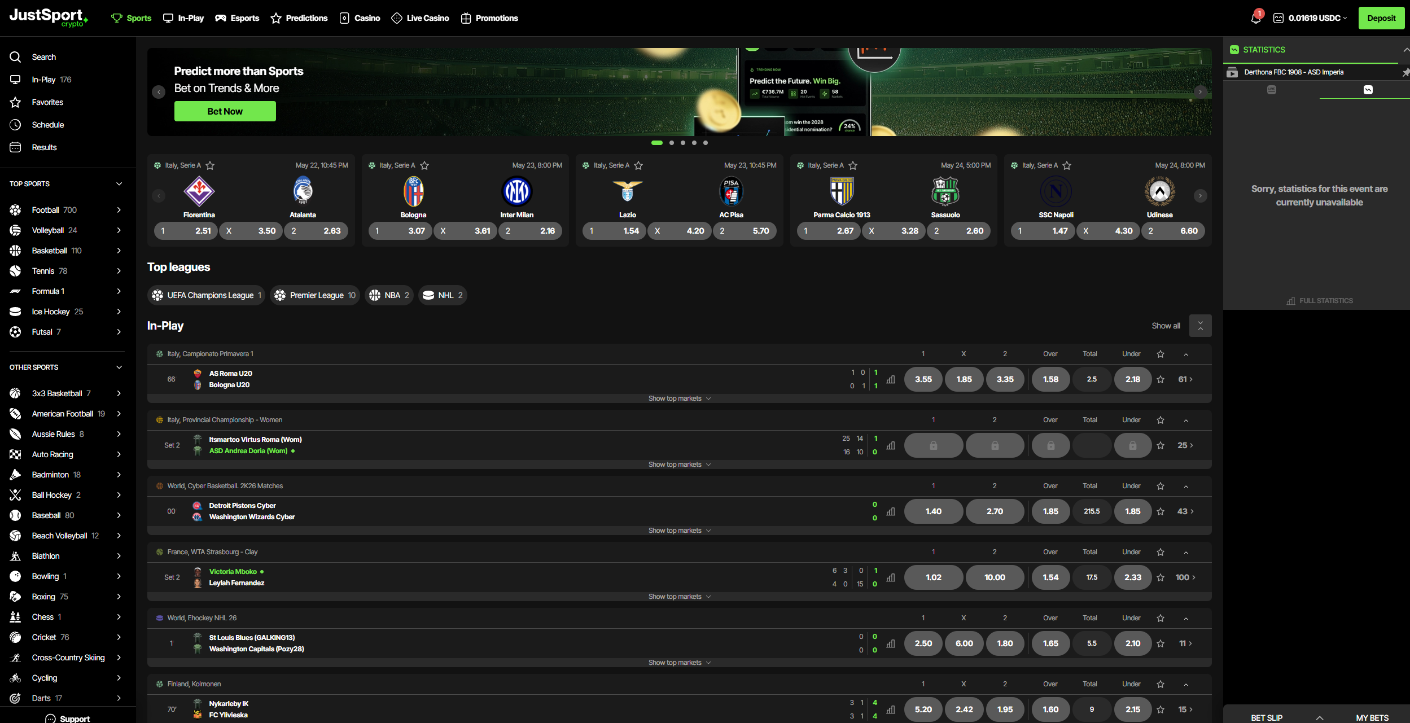Open the notifications bell icon

1256,17
